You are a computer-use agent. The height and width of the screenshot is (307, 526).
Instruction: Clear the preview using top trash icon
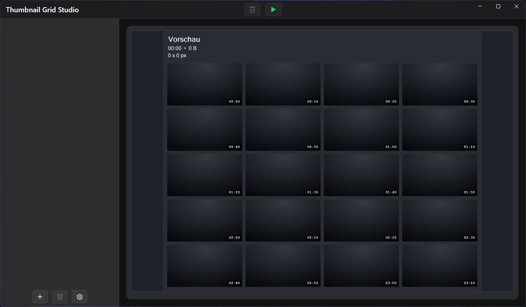click(x=252, y=9)
